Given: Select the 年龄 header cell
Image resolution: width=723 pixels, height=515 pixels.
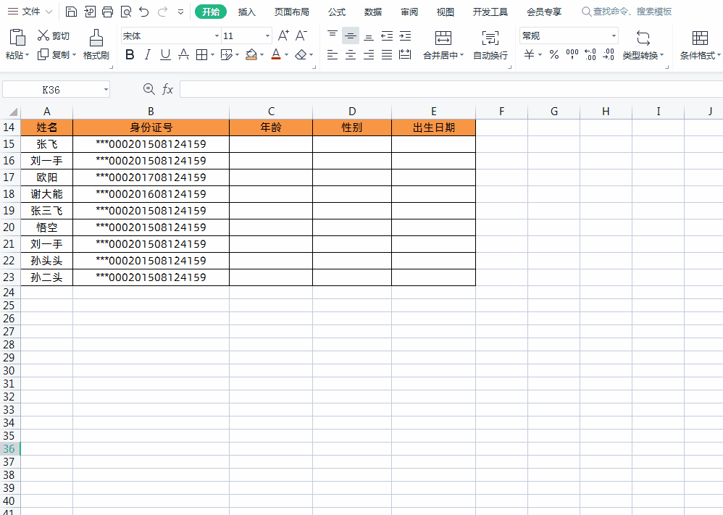Looking at the screenshot, I should [271, 127].
